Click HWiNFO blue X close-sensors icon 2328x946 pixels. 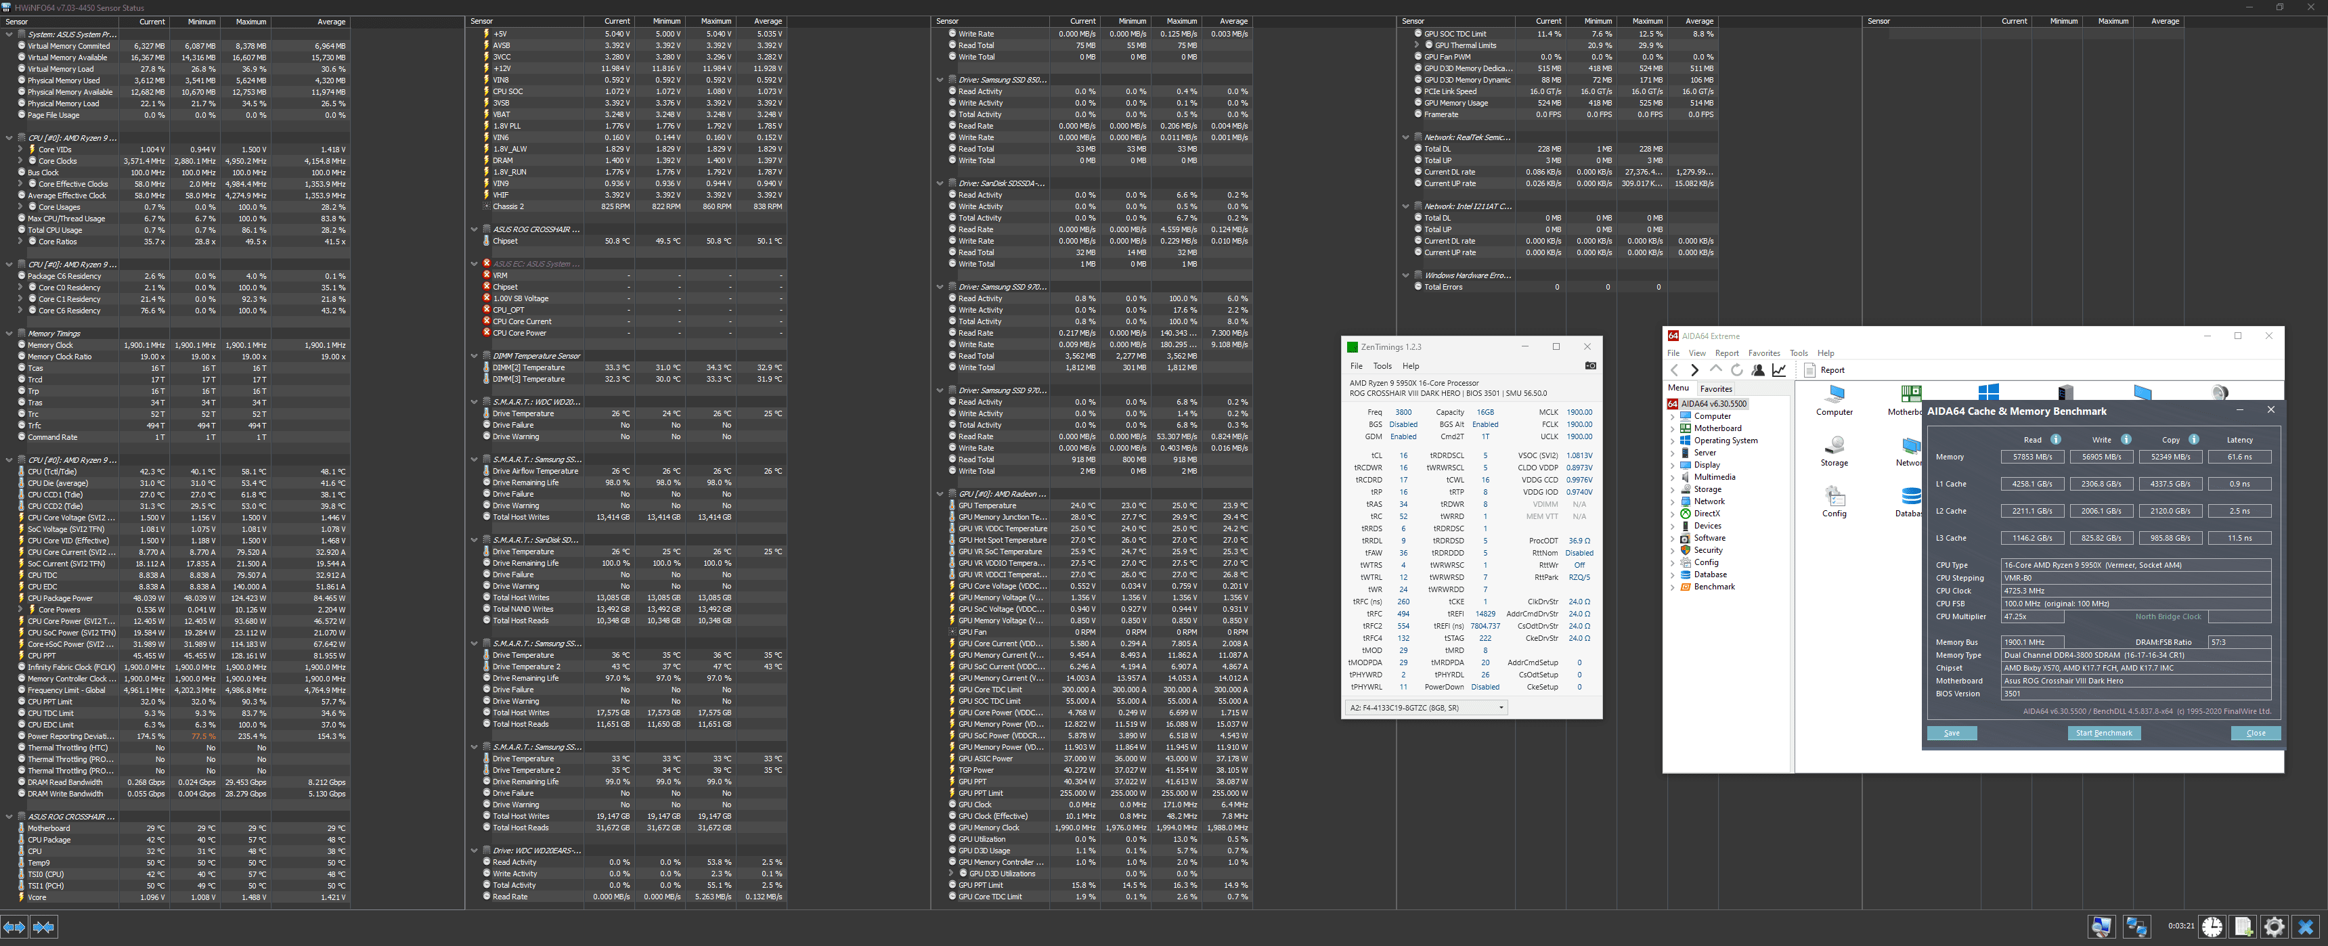[x=2306, y=926]
